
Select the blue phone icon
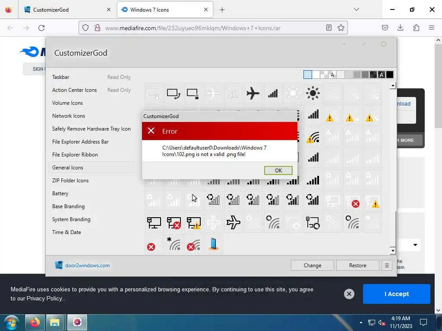pos(213,244)
